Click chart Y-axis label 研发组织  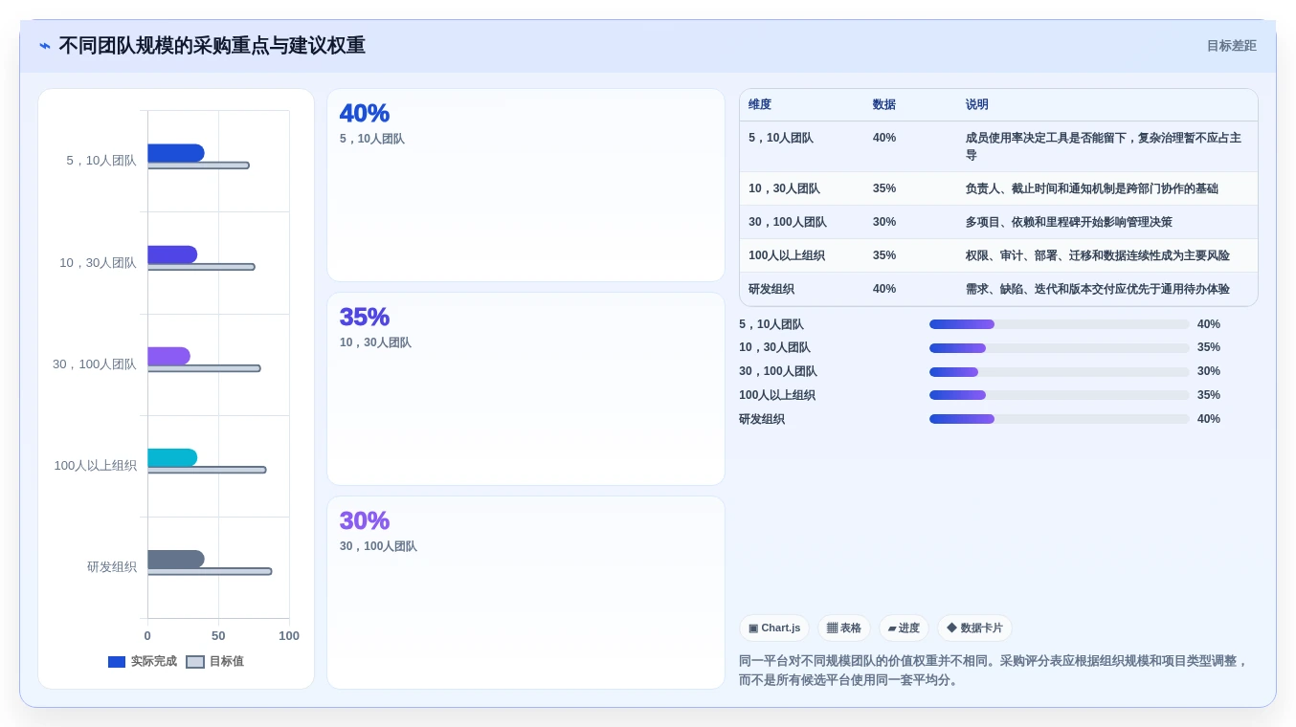click(112, 567)
